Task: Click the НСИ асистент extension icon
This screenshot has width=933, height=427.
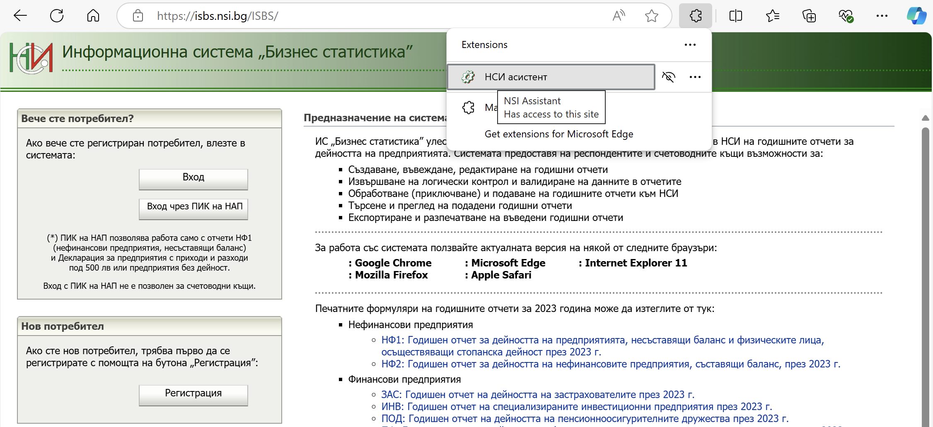Action: [x=468, y=77]
